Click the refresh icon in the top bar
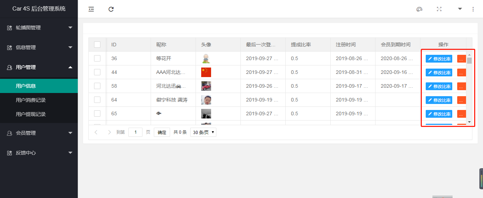This screenshot has height=198, width=483. pos(111,9)
